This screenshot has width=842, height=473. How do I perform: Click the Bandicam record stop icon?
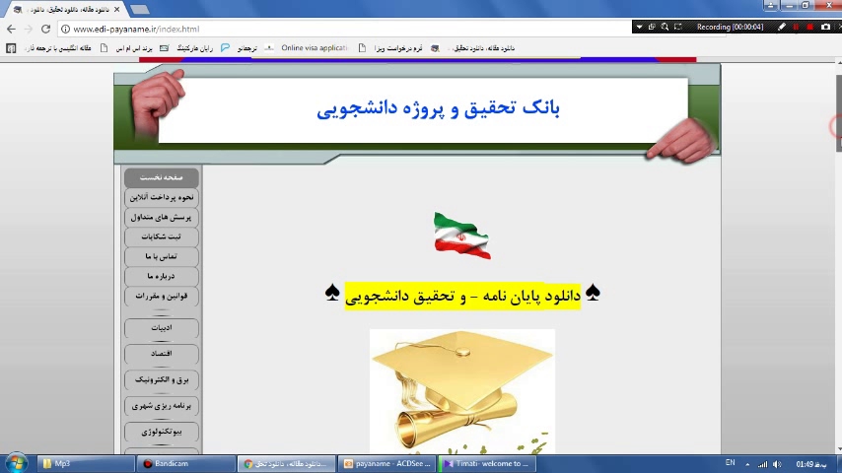810,27
